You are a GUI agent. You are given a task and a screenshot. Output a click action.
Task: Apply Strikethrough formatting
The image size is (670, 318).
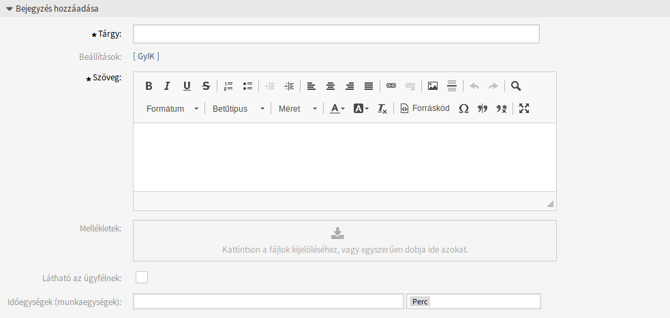206,86
